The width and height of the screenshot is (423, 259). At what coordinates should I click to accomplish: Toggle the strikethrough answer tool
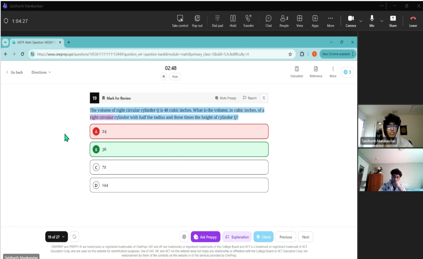coord(264,98)
